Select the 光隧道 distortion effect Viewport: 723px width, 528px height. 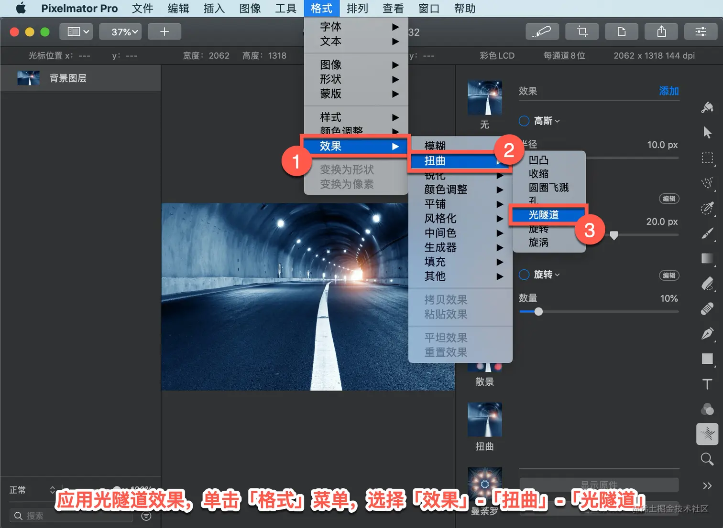[549, 215]
